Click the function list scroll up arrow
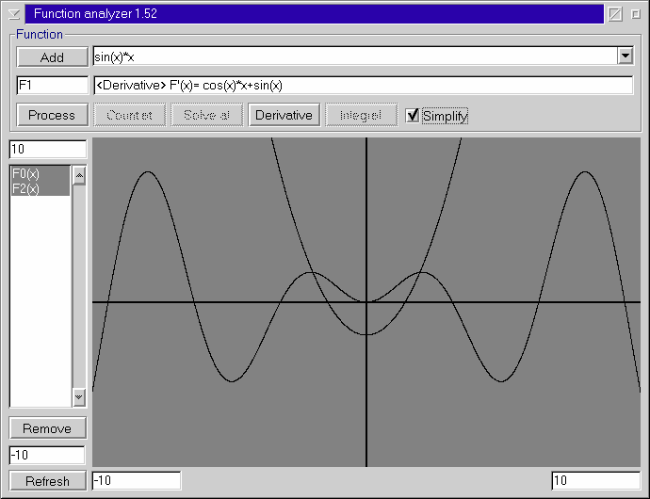The image size is (650, 499). tap(79, 176)
